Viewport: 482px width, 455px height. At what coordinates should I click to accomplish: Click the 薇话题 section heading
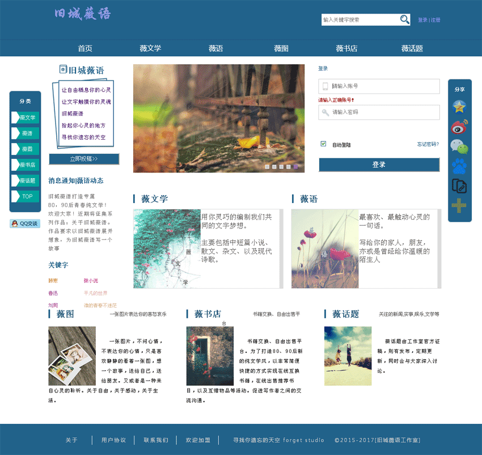click(345, 314)
